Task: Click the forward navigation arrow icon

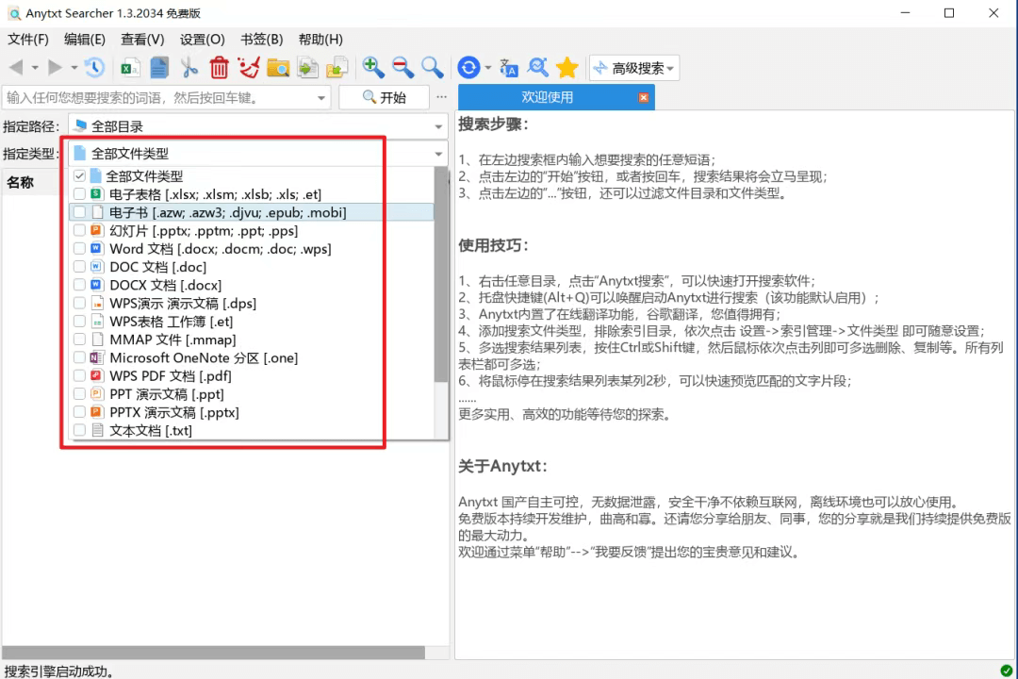Action: click(56, 68)
